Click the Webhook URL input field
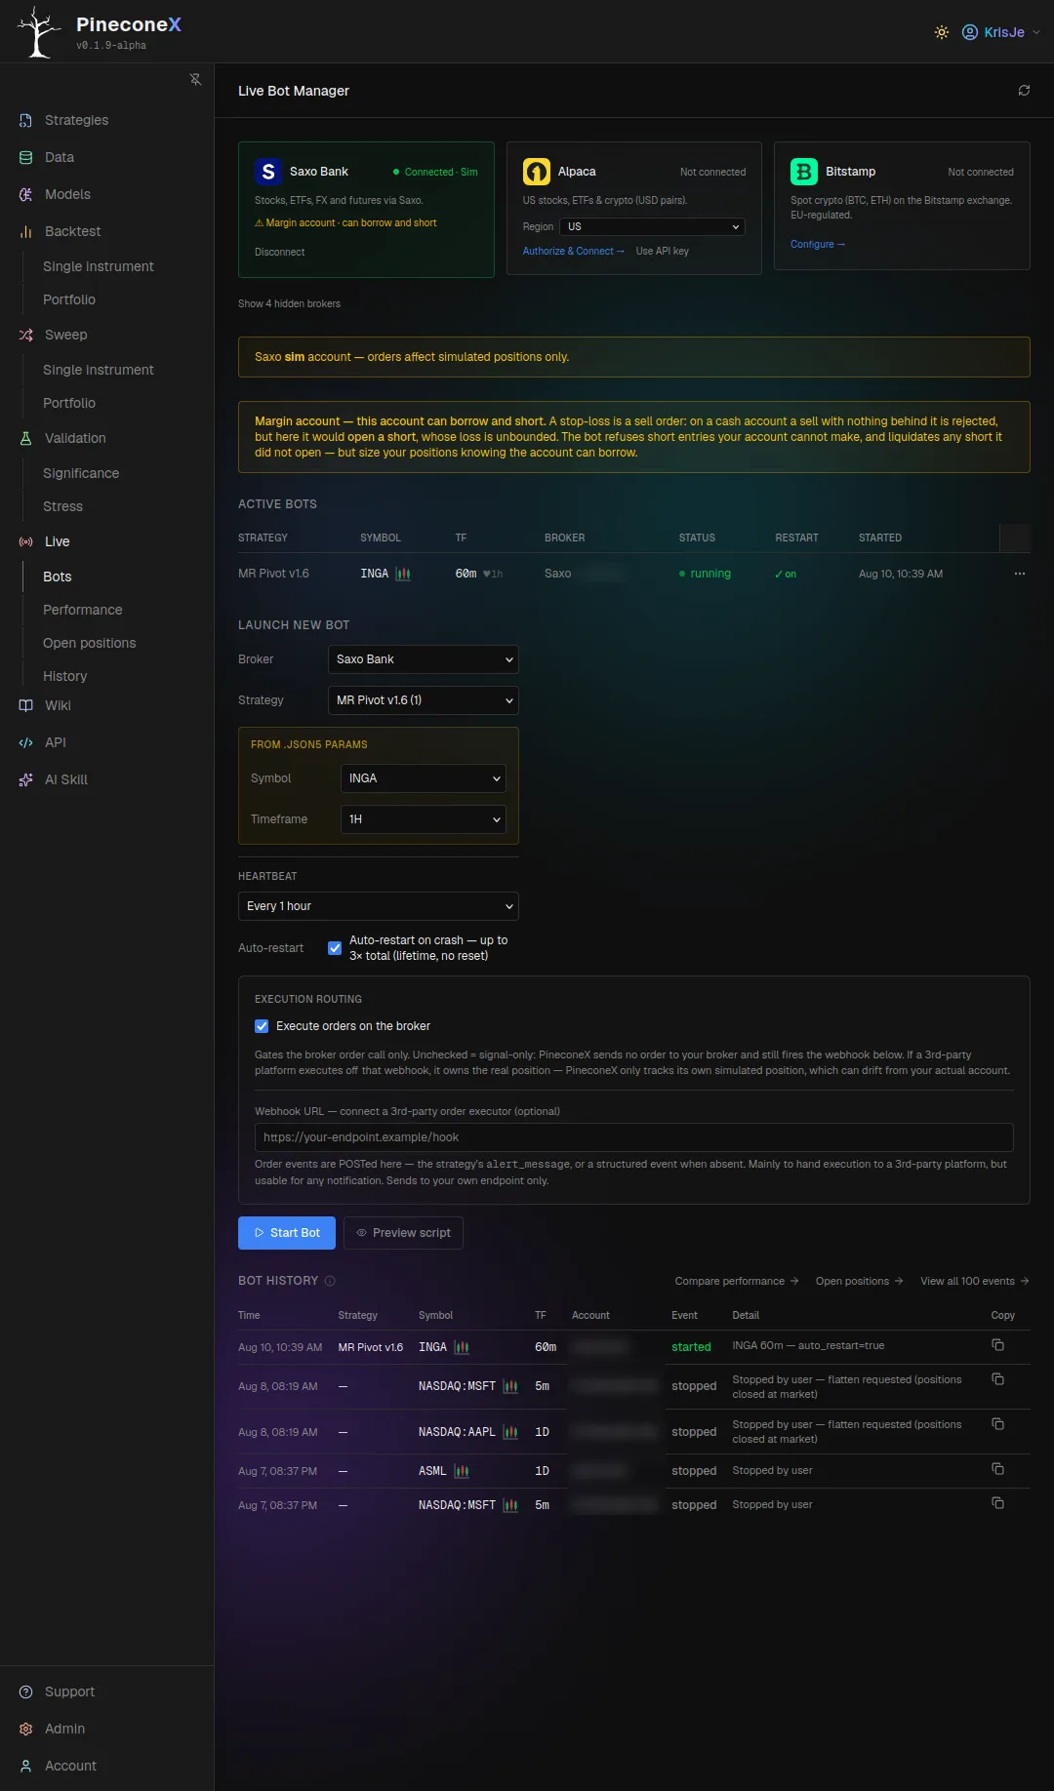This screenshot has height=1791, width=1054. 633,1137
